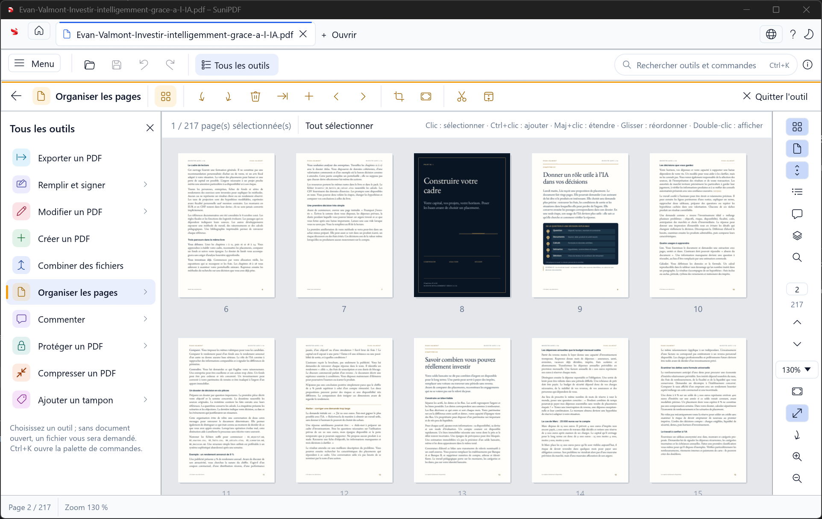This screenshot has width=822, height=519.
Task: Insert a page with plus icon
Action: click(x=309, y=96)
